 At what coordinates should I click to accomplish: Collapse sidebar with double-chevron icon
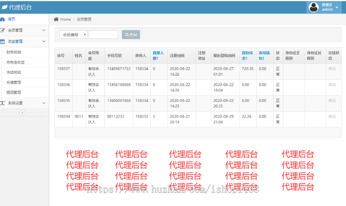[x=22, y=113]
